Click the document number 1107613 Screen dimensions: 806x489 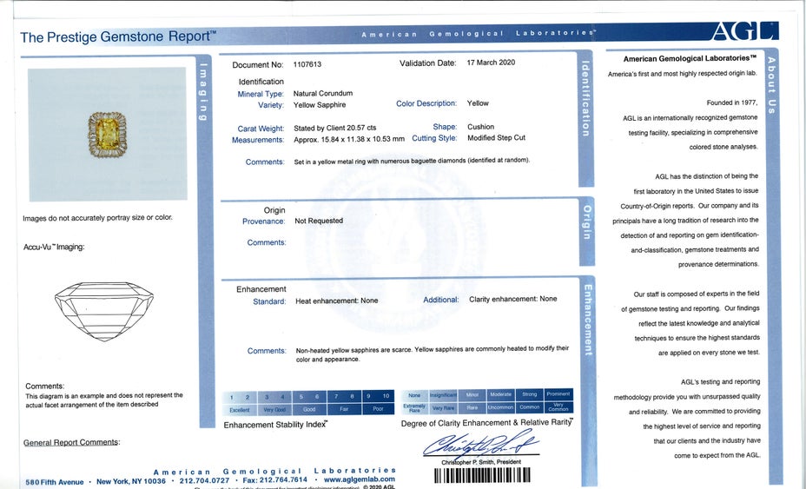307,64
